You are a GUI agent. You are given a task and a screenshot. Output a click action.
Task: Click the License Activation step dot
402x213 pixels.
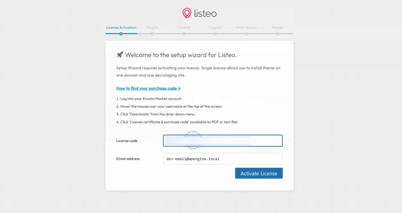121,34
